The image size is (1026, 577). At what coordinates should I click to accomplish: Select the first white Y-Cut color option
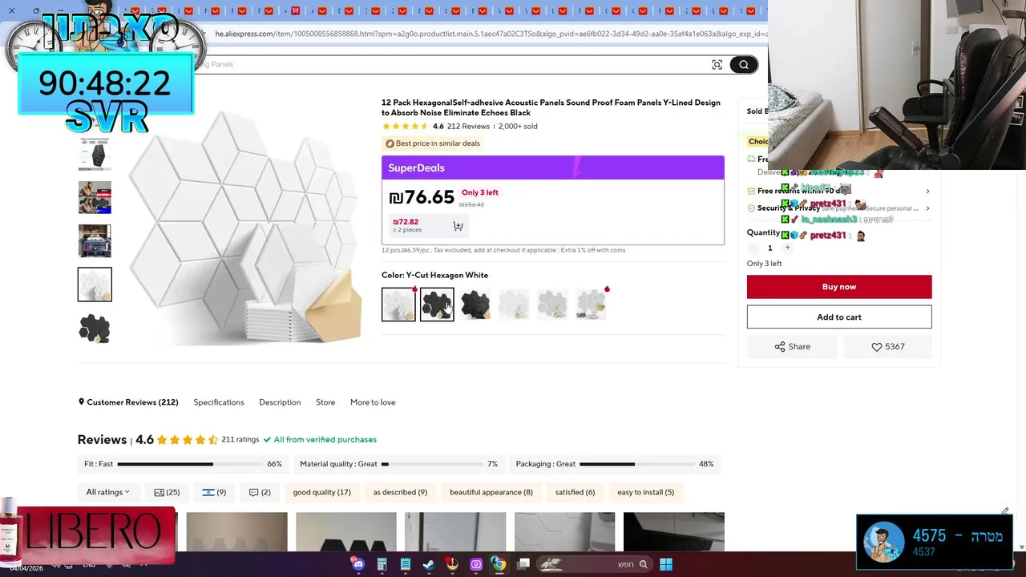pos(398,305)
